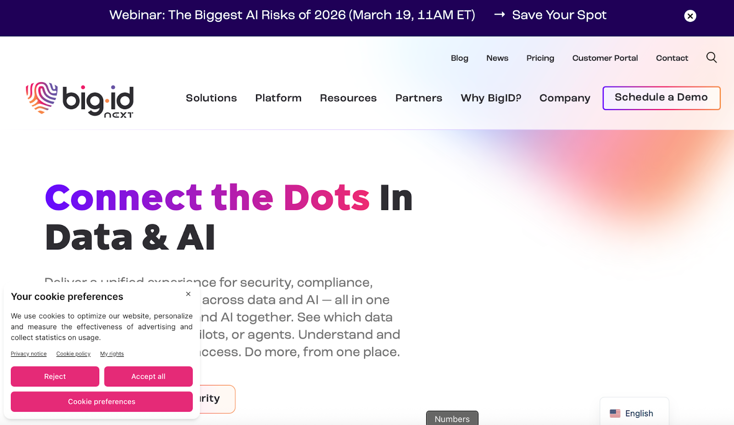Open the Why BigID? menu
The height and width of the screenshot is (425, 734).
point(491,98)
